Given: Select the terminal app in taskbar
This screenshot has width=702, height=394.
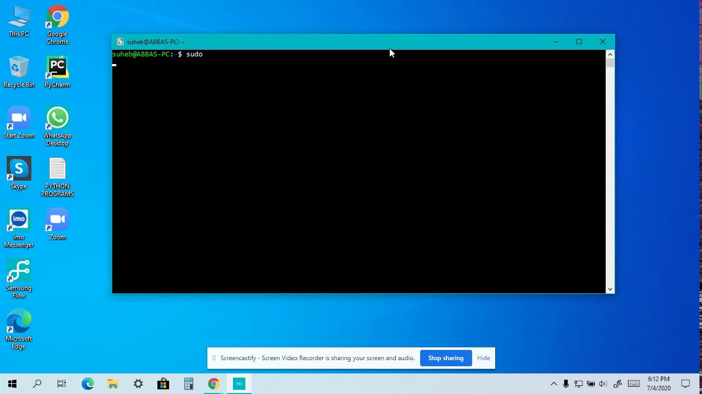Looking at the screenshot, I should 239,384.
